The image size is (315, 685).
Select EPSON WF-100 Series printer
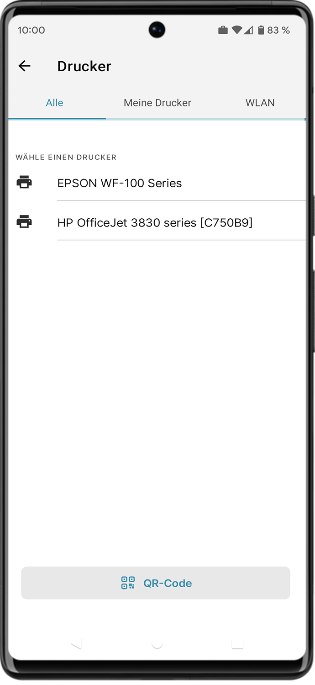pyautogui.click(x=157, y=183)
